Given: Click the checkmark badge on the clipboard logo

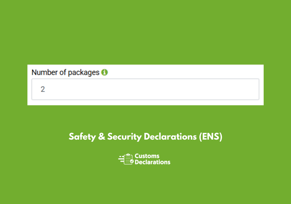Looking at the screenshot, I should click(132, 161).
